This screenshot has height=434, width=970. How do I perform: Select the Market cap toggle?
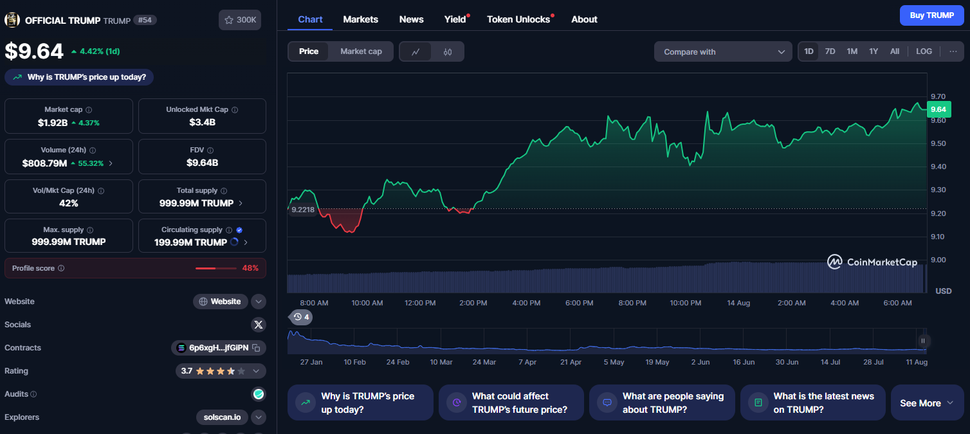click(x=361, y=51)
